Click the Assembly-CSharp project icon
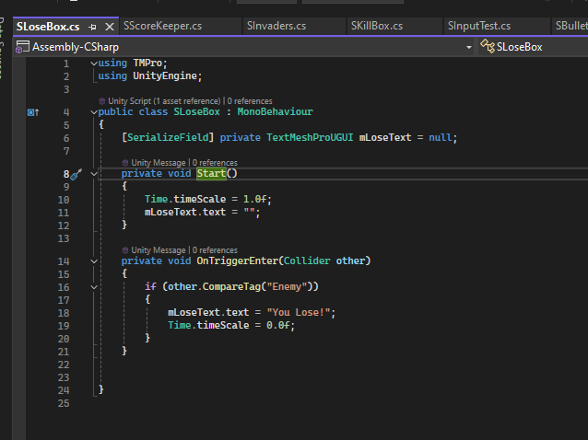588x440 pixels. 22,47
